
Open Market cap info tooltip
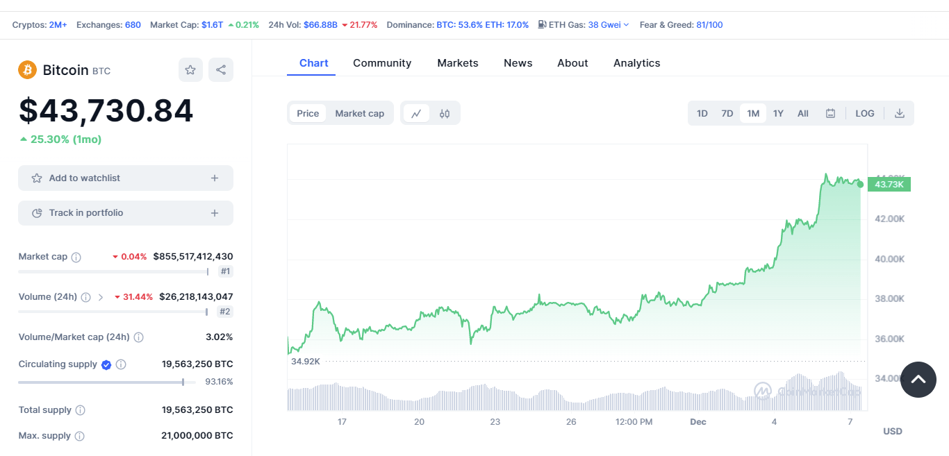point(76,257)
